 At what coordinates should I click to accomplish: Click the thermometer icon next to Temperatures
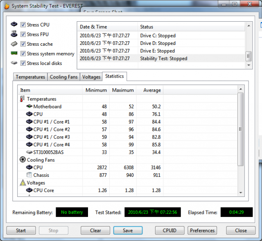[x=22, y=99]
